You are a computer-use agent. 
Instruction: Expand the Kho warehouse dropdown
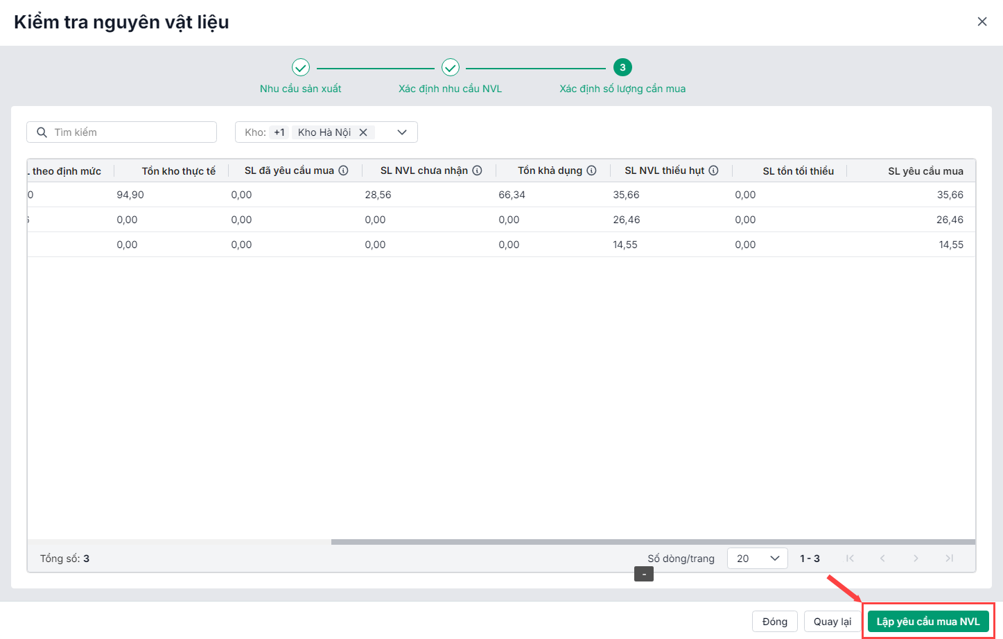(402, 132)
